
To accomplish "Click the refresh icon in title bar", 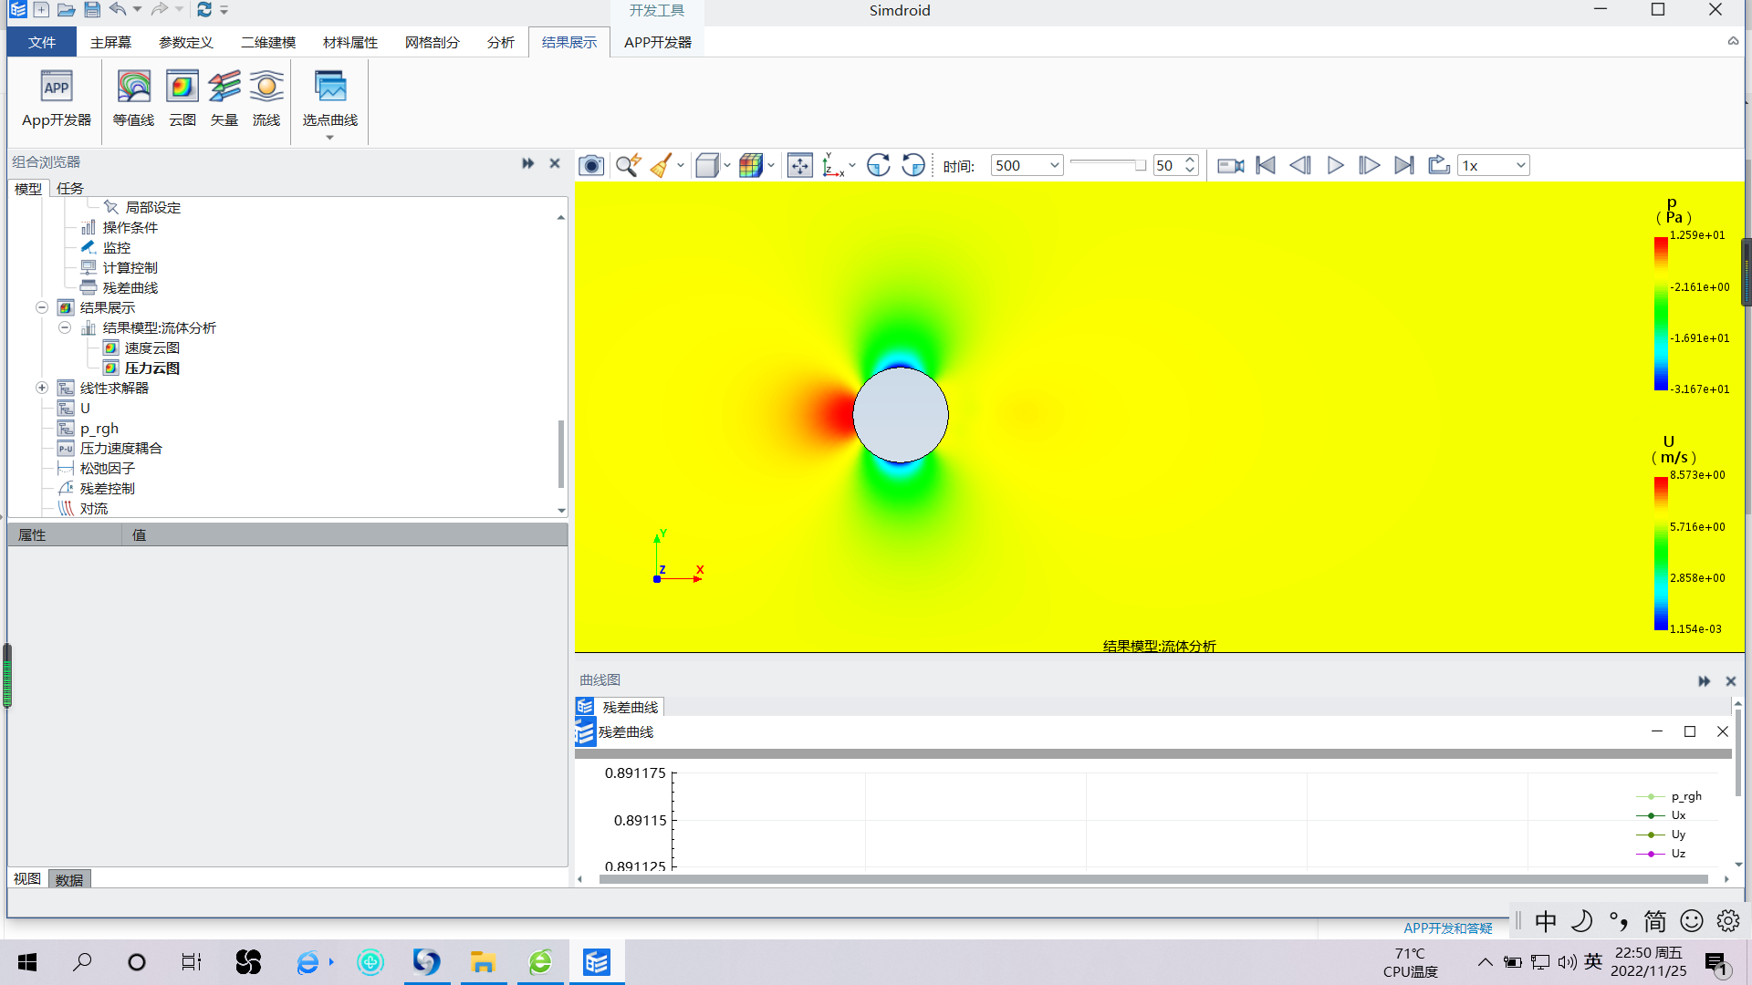I will pos(204,9).
